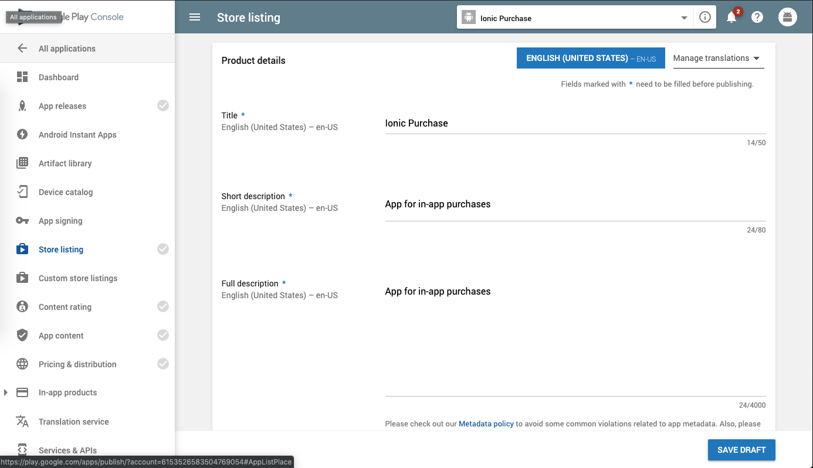Open the app info circle icon
Screen dimensions: 813x468
coord(705,18)
